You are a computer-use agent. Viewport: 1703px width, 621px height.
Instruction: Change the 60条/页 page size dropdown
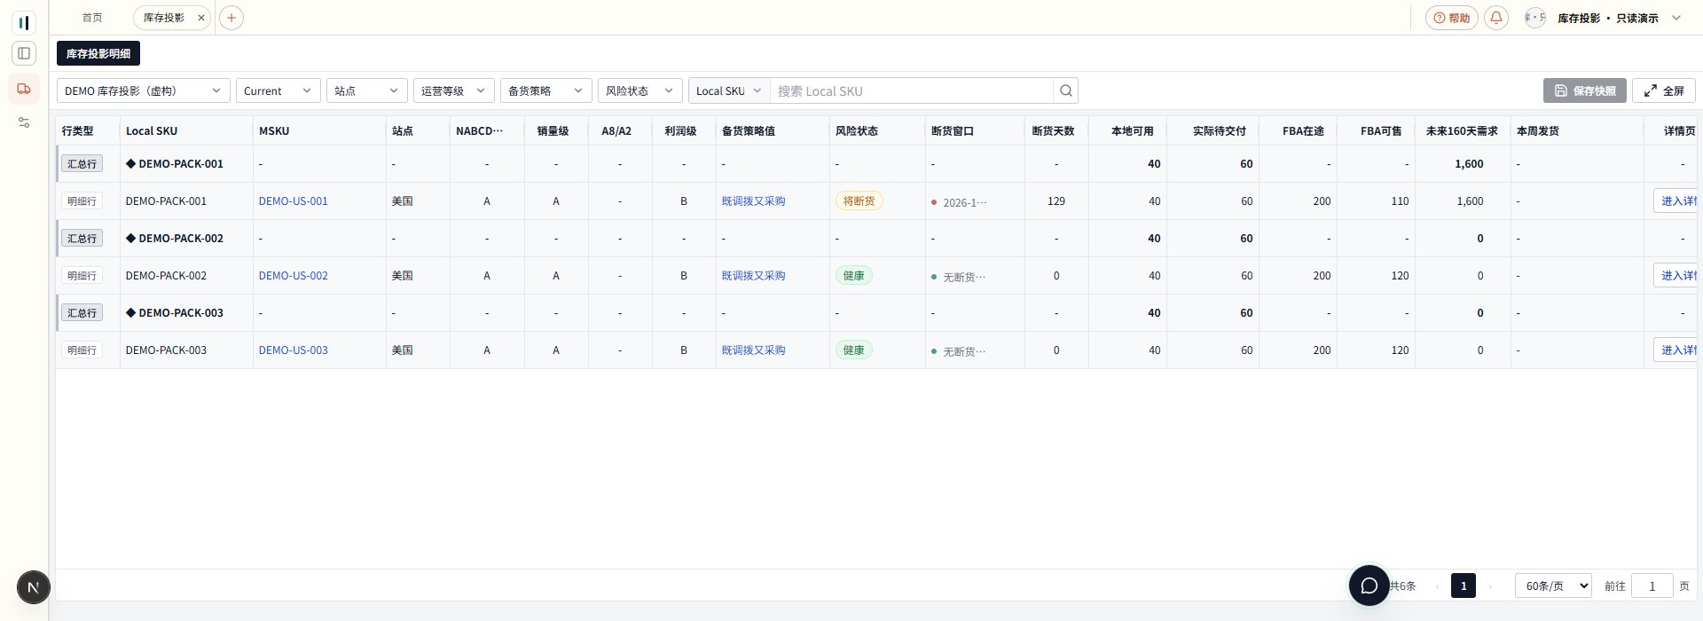pos(1553,586)
